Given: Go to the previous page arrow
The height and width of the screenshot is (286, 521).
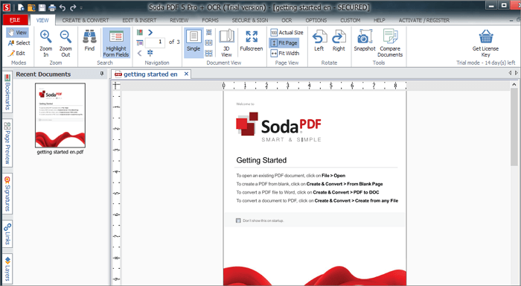Looking at the screenshot, I should (140, 53).
